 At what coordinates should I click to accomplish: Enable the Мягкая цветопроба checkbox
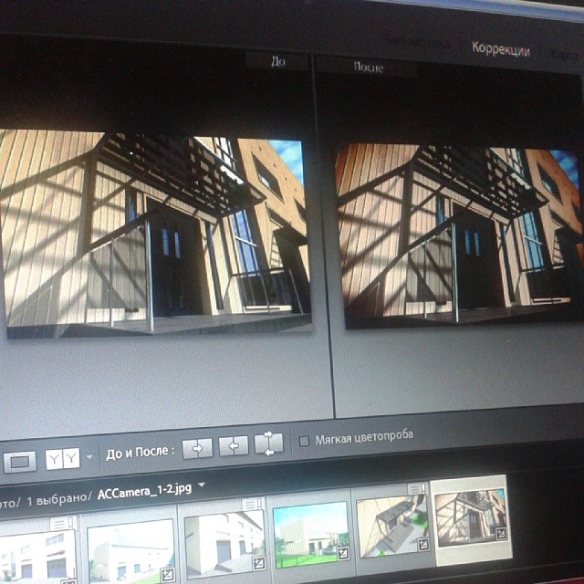pyautogui.click(x=304, y=442)
